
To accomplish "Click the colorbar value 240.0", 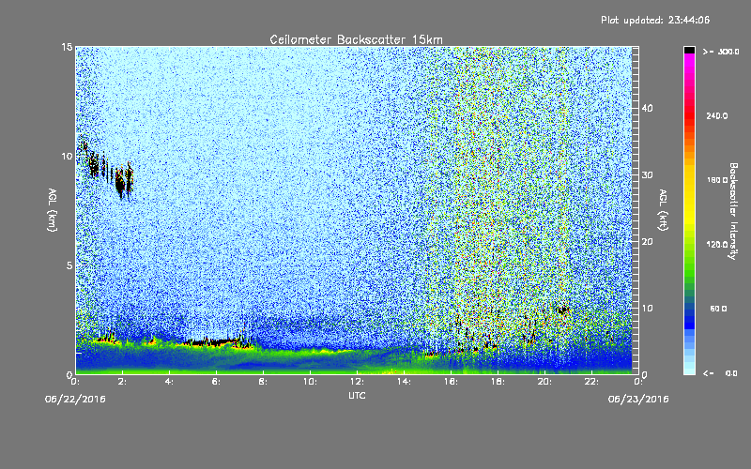I will point(717,116).
